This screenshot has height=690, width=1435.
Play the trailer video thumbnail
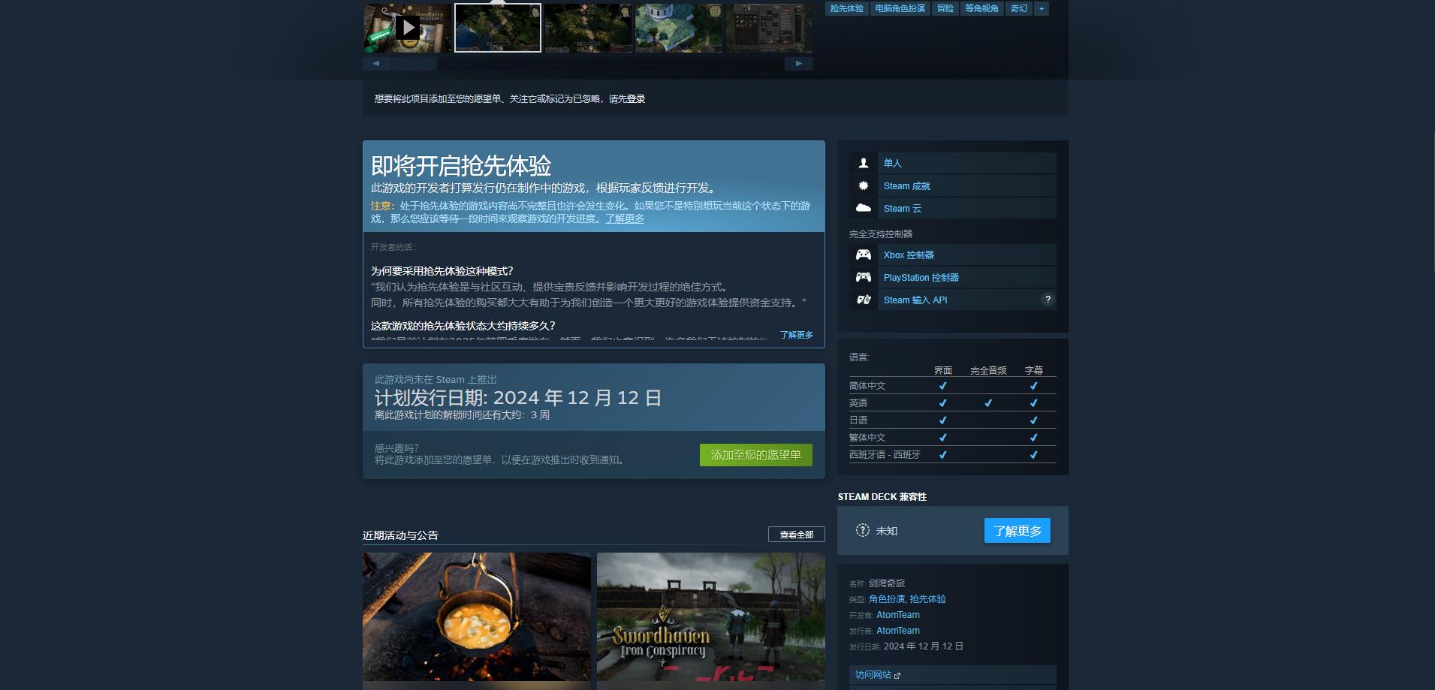(408, 28)
